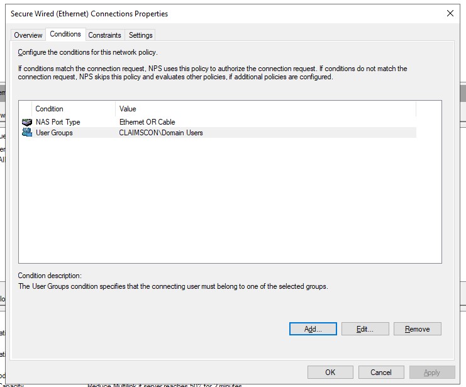Switch to the Overview tab

pos(28,35)
